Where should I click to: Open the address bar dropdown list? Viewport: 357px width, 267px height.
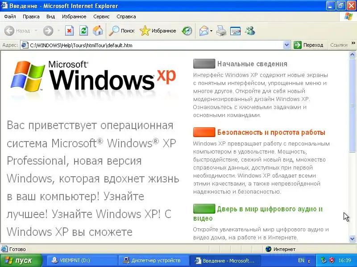(286, 45)
